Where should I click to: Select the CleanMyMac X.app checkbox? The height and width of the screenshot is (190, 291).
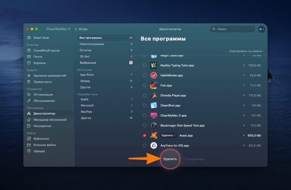[145, 116]
